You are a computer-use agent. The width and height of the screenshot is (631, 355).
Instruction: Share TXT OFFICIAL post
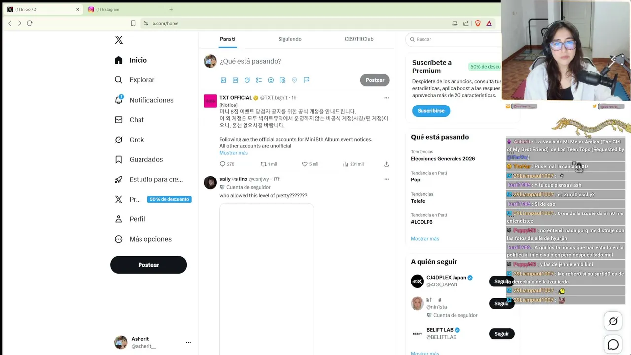386,164
